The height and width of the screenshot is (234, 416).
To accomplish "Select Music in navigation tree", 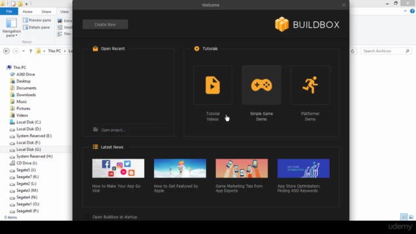I will 21,101.
